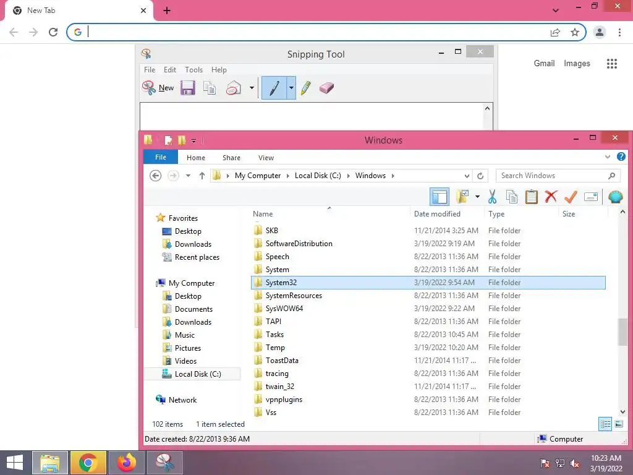Screen dimensions: 633x475
Task: Switch to the View ribbon tab
Action: (x=266, y=158)
